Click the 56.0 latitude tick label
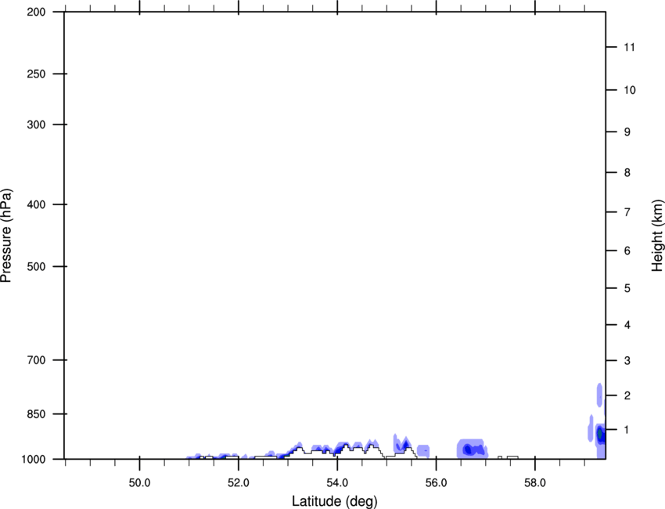Viewport: 665px width, 509px height. pyautogui.click(x=437, y=483)
